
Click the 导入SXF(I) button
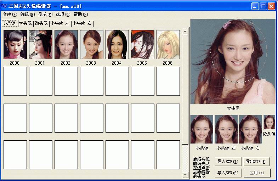[228, 162]
